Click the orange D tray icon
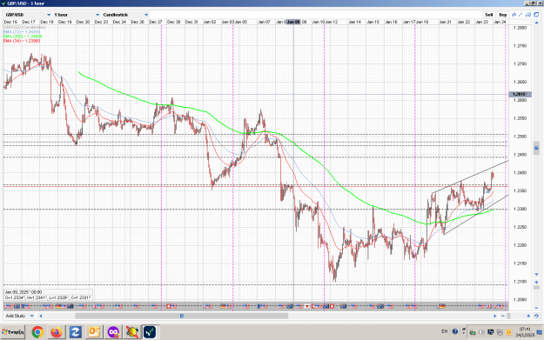The width and height of the screenshot is (544, 340). [509, 332]
